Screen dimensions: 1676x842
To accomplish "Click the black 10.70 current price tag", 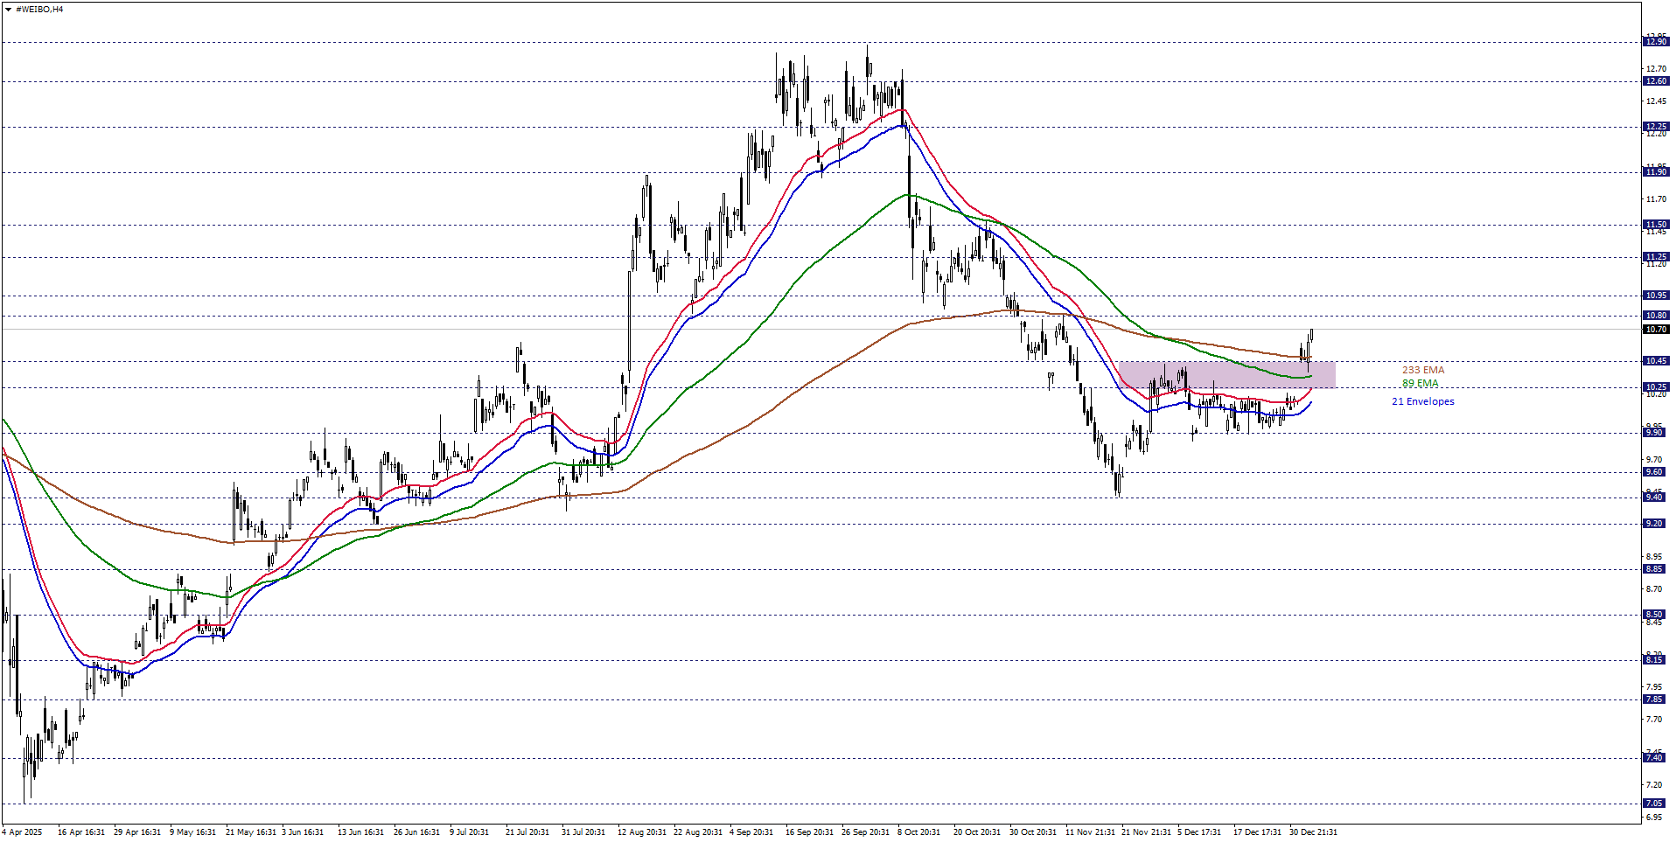I will (1656, 330).
